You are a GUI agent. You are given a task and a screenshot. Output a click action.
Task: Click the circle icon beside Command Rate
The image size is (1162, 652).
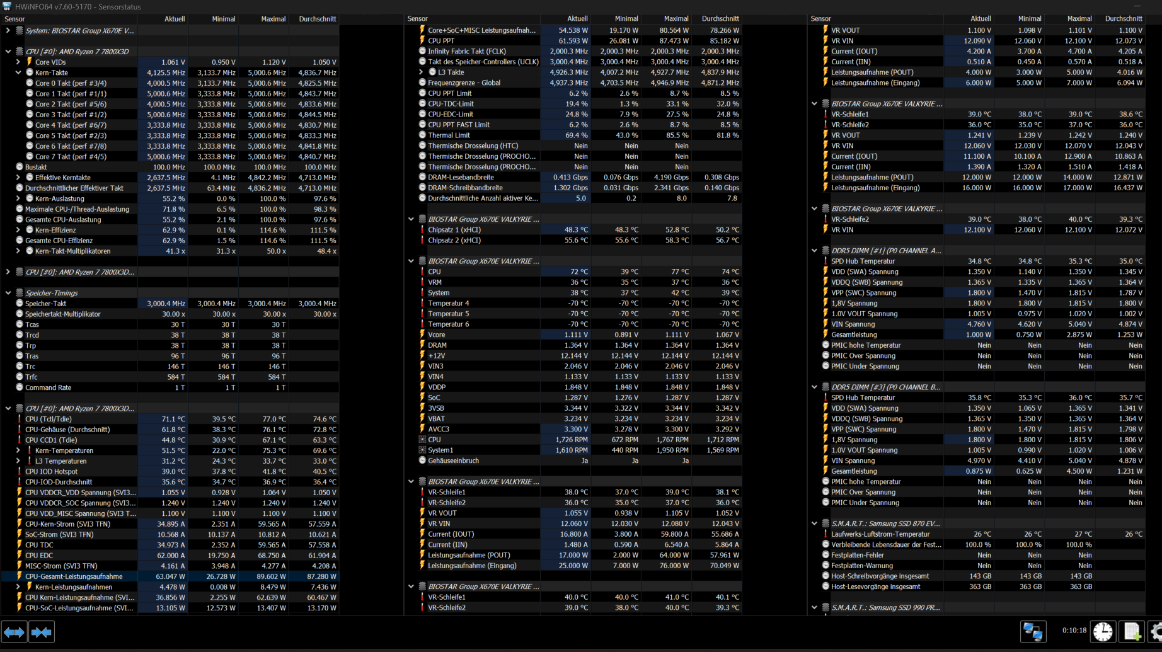[x=20, y=387]
